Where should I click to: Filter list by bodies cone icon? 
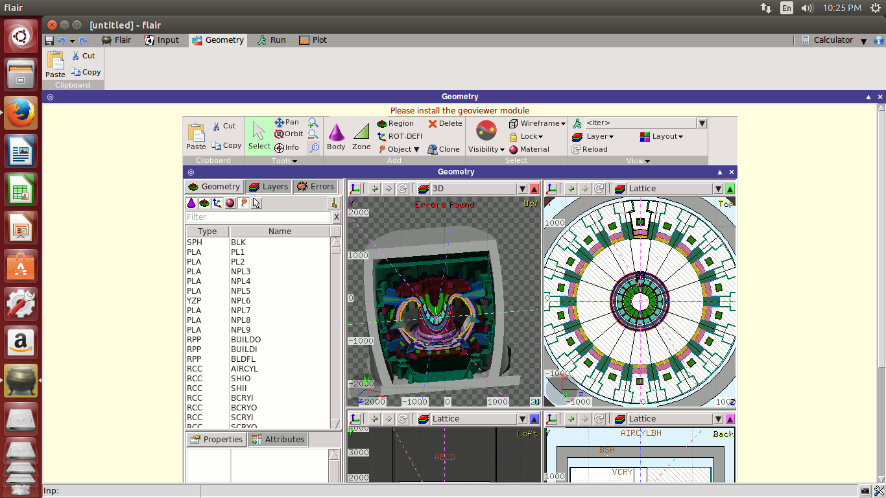191,203
